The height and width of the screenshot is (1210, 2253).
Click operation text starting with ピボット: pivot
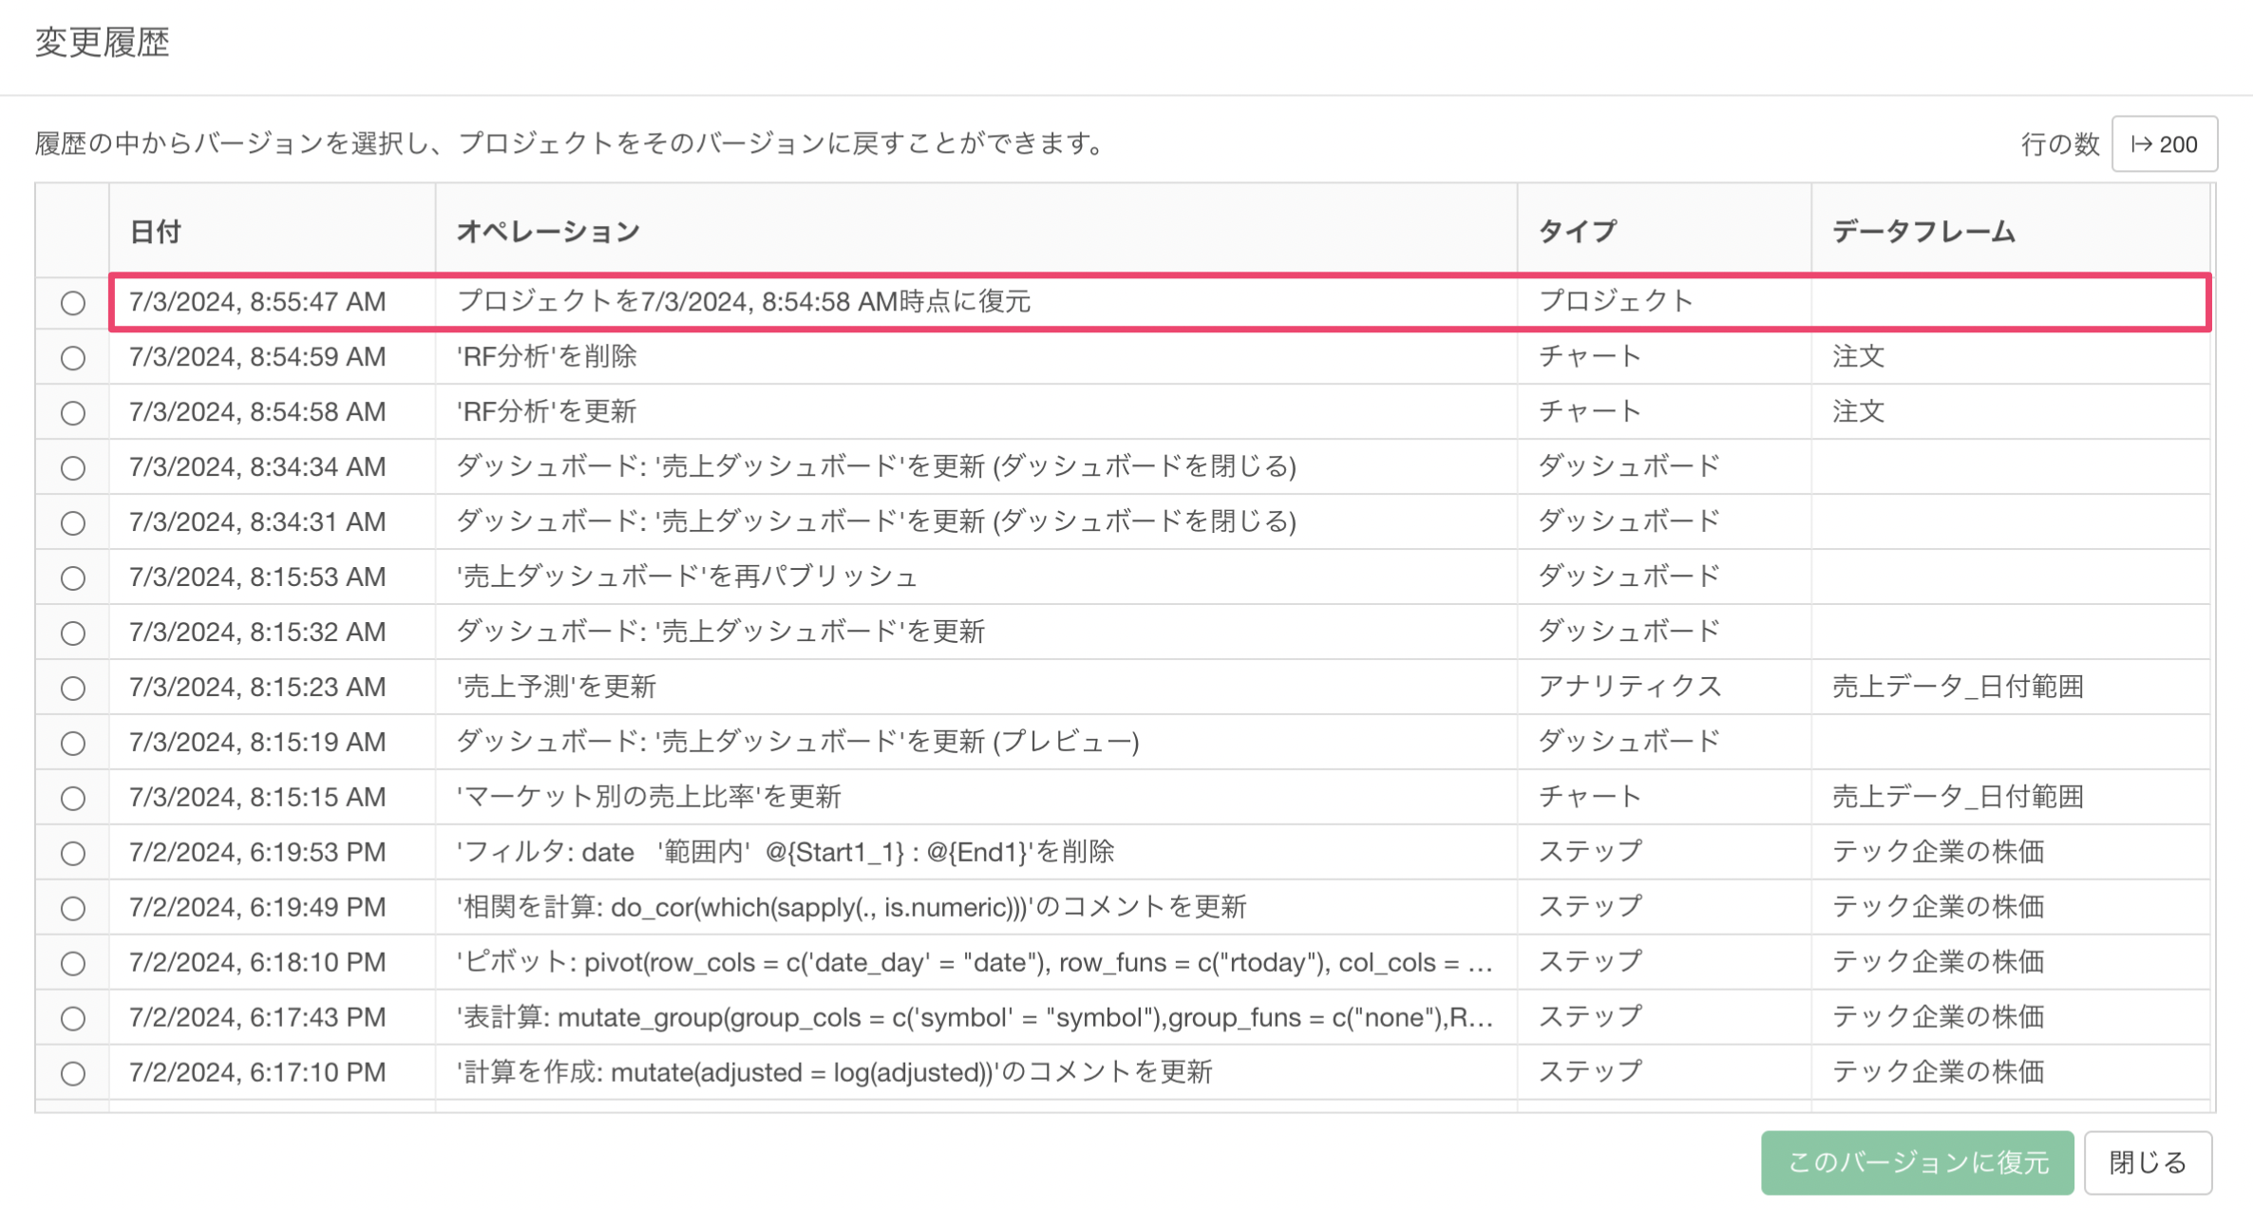(x=975, y=963)
